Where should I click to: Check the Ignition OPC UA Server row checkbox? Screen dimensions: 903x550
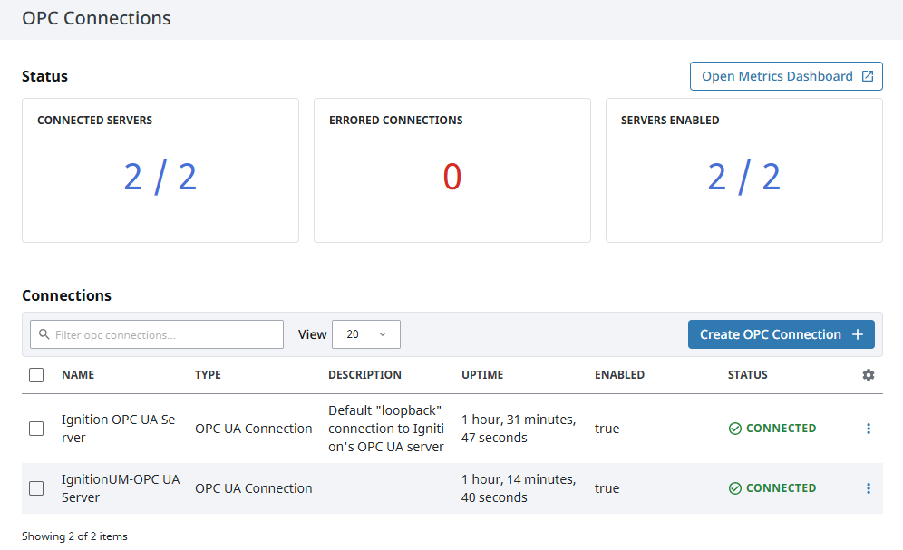point(36,429)
